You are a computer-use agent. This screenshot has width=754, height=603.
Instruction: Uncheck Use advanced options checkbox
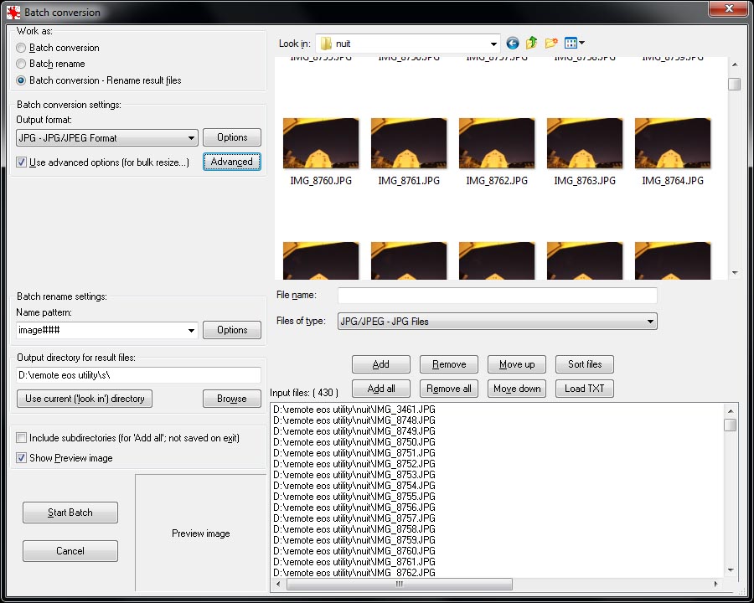[21, 162]
